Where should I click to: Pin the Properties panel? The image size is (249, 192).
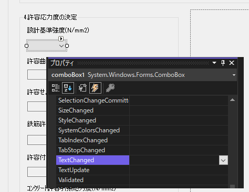point(223,63)
